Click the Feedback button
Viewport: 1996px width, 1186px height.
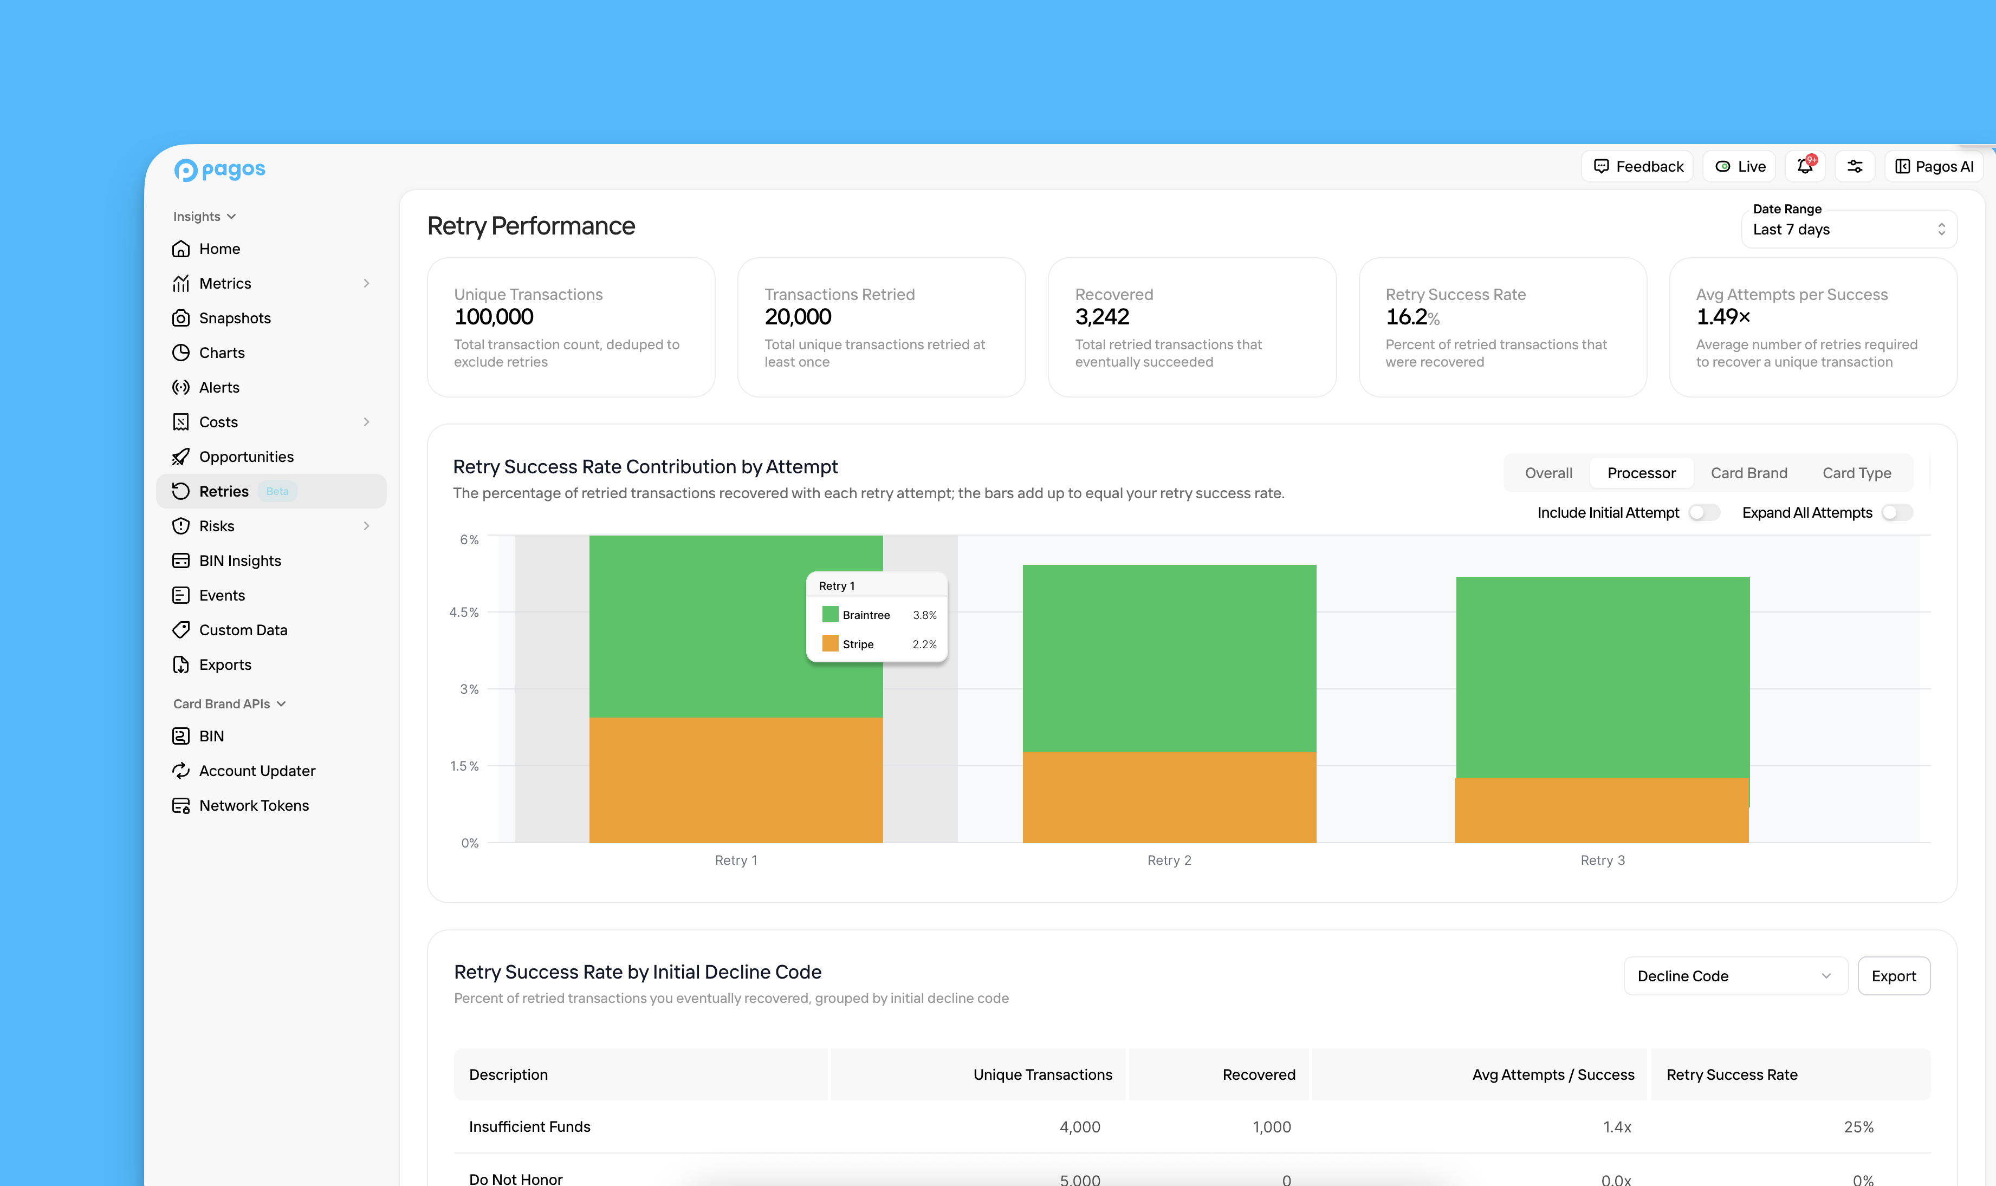pyautogui.click(x=1637, y=166)
